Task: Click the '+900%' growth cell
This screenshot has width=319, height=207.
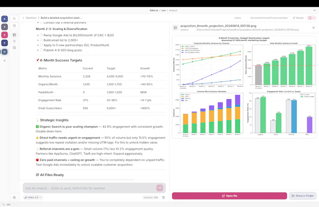Action: [x=145, y=108]
